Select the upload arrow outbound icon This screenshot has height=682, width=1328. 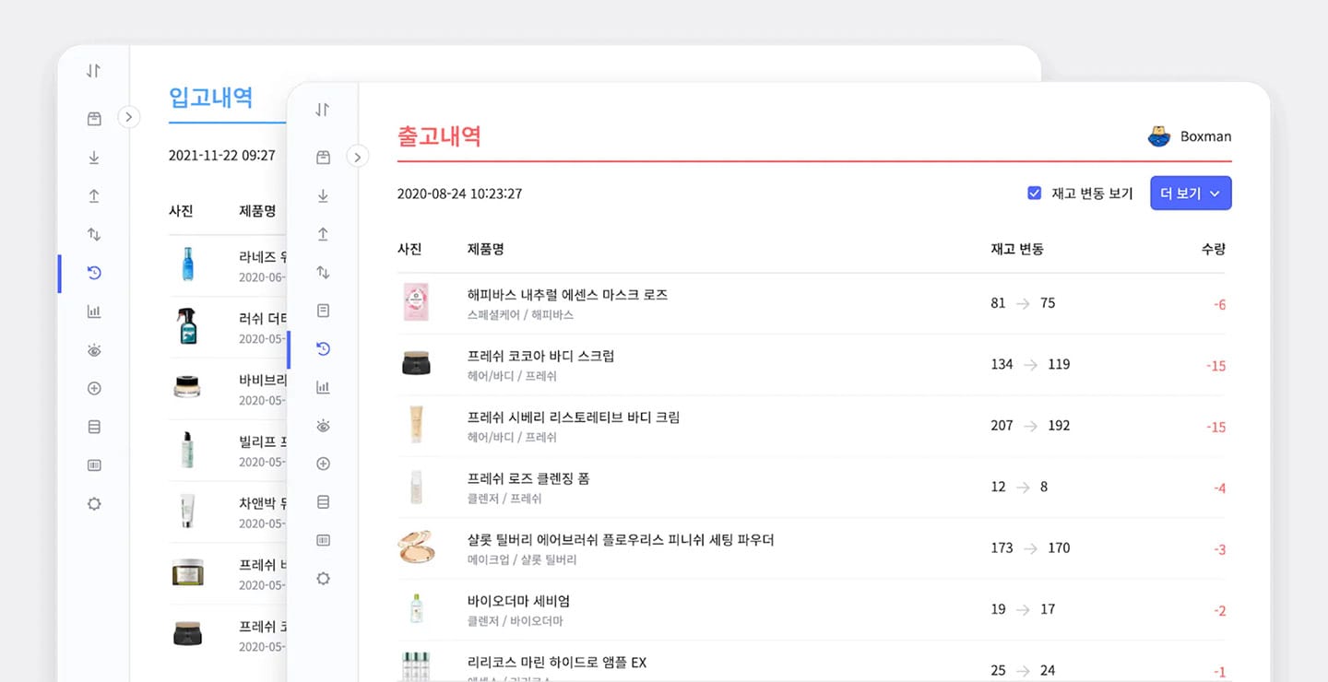323,234
